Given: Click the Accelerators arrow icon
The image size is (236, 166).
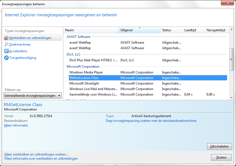Looking at the screenshot, I should pos(6,51).
